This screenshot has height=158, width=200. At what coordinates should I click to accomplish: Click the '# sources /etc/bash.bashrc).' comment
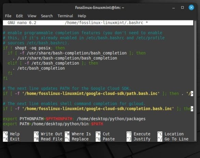[36, 43]
